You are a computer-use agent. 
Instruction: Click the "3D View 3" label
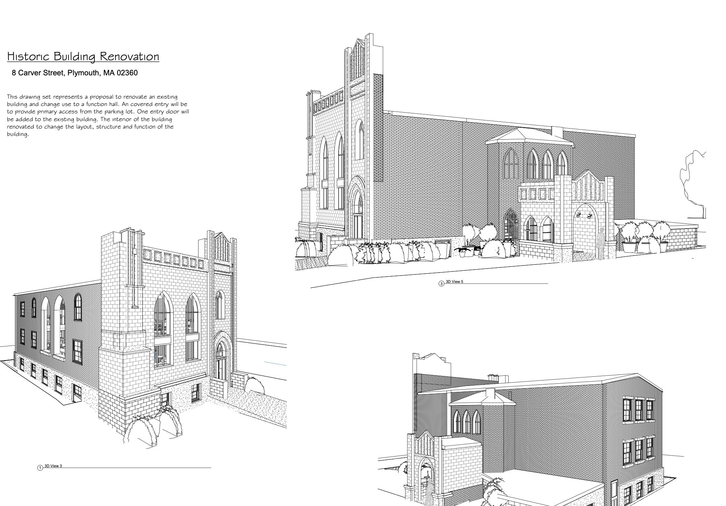53,466
